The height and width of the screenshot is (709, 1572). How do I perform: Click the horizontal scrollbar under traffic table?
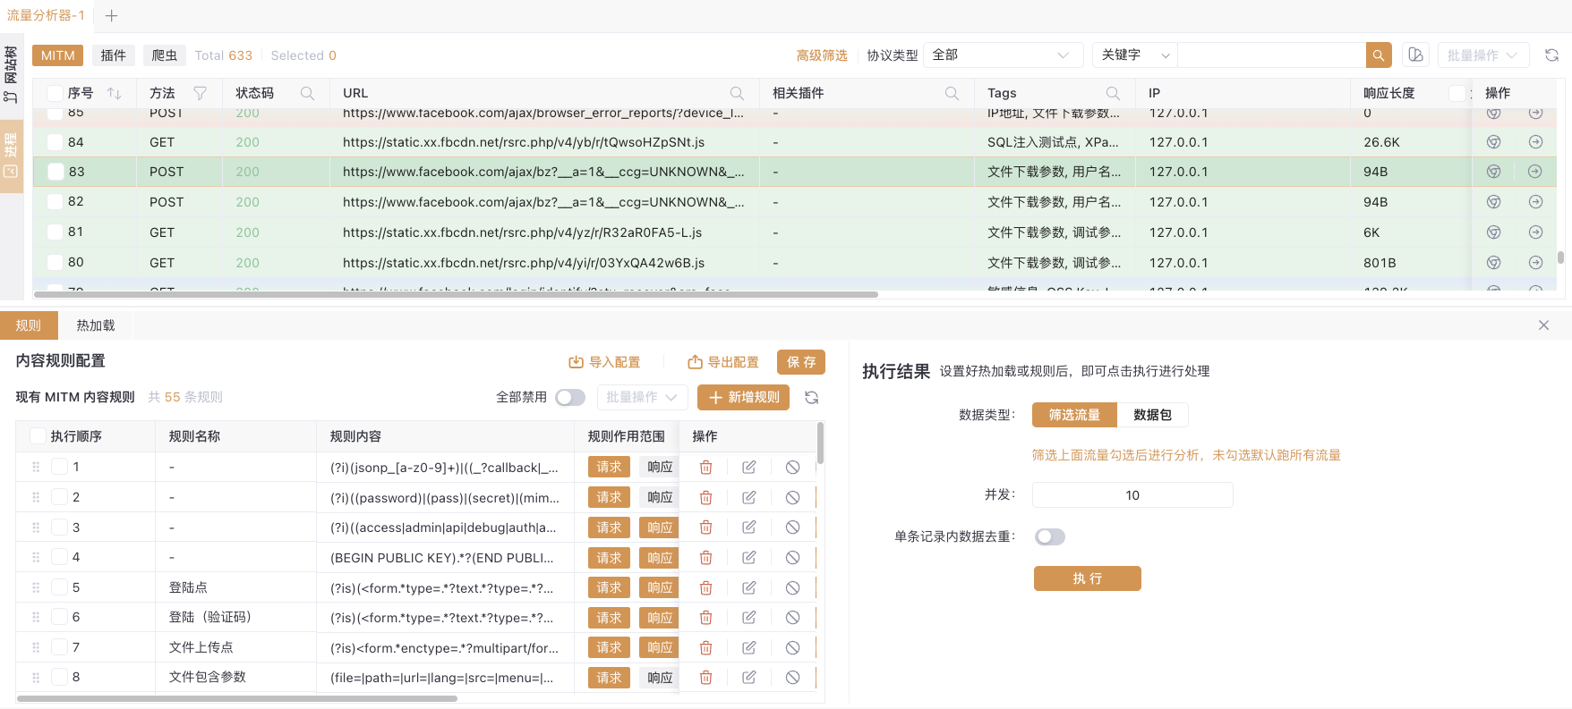pyautogui.click(x=456, y=294)
